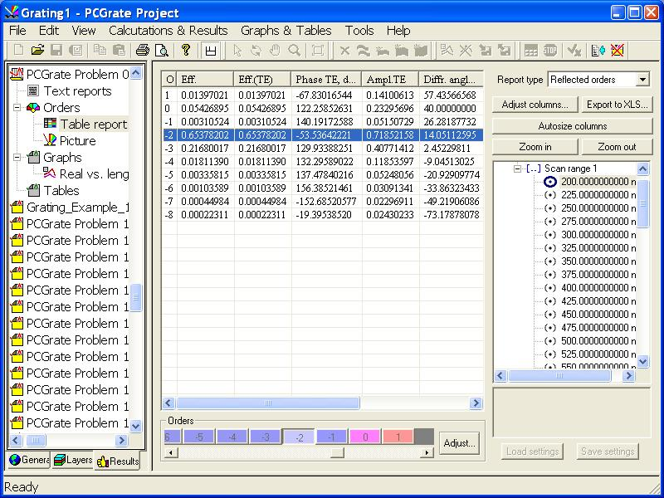
Task: Click the Tables tree item
Action: (x=61, y=191)
